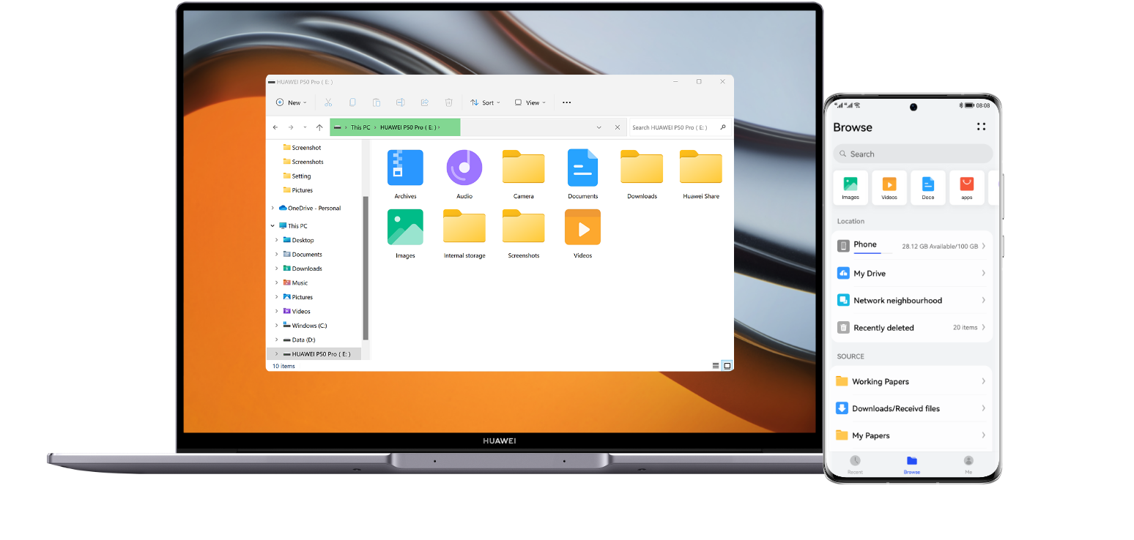The image size is (1134, 540).
Task: Tap the Me tab on phone
Action: [968, 465]
